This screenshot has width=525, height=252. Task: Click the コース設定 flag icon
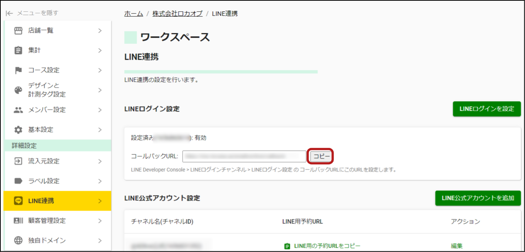point(18,70)
